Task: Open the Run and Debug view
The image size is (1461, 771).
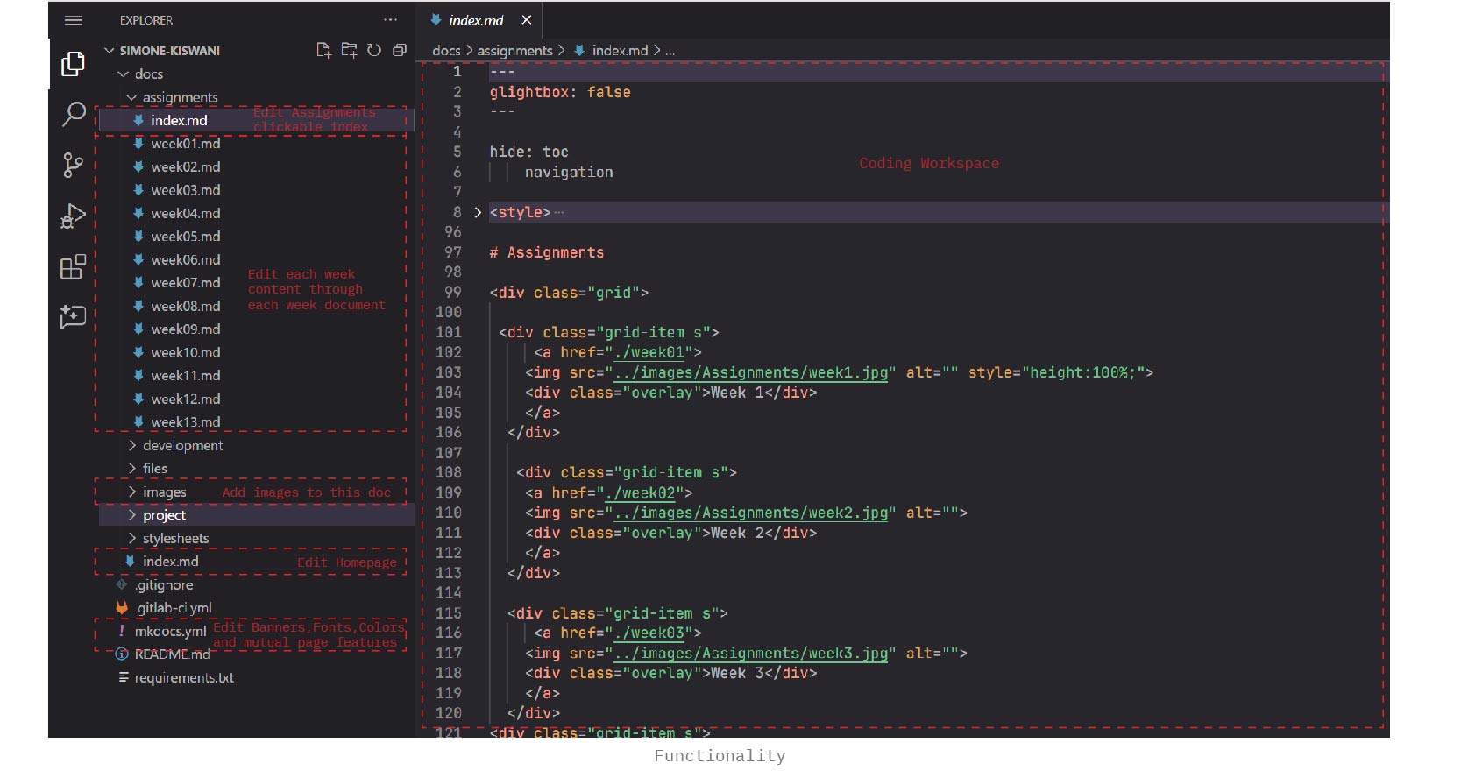Action: (74, 216)
